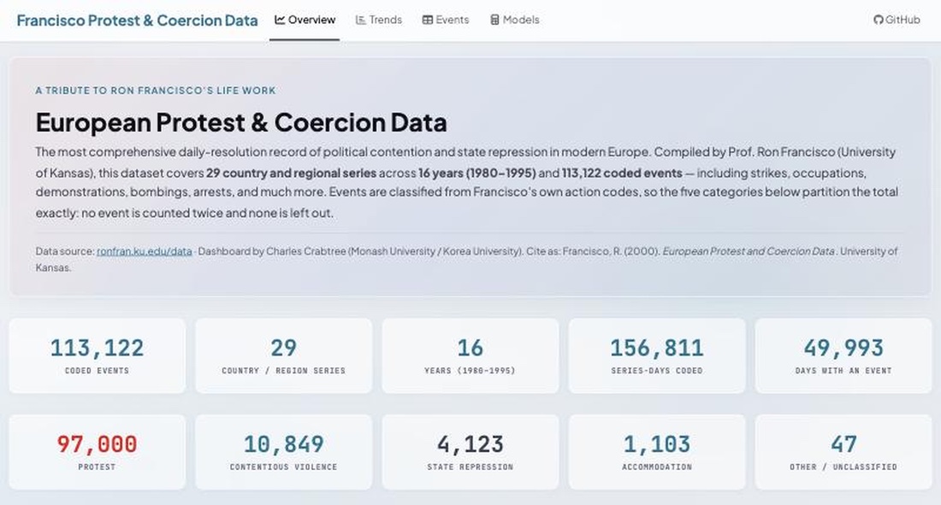This screenshot has width=941, height=505.
Task: Click 'Dashboard by Charles Crabtree' text
Action: pos(272,251)
